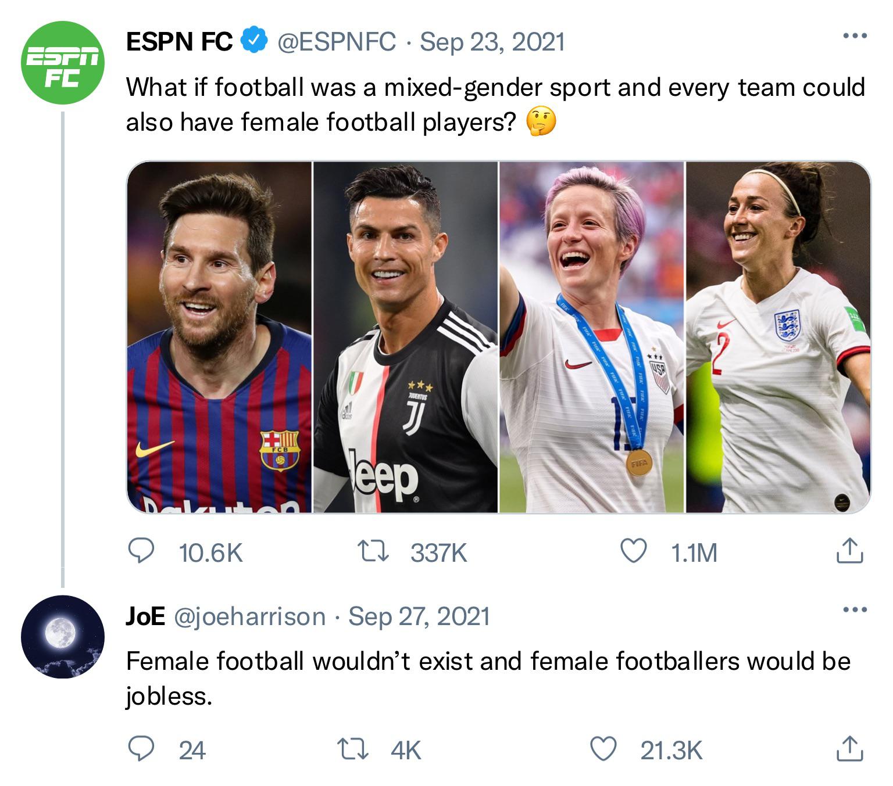Image resolution: width=893 pixels, height=786 pixels.
Task: Reply to JoE's tweet
Action: coord(141,749)
